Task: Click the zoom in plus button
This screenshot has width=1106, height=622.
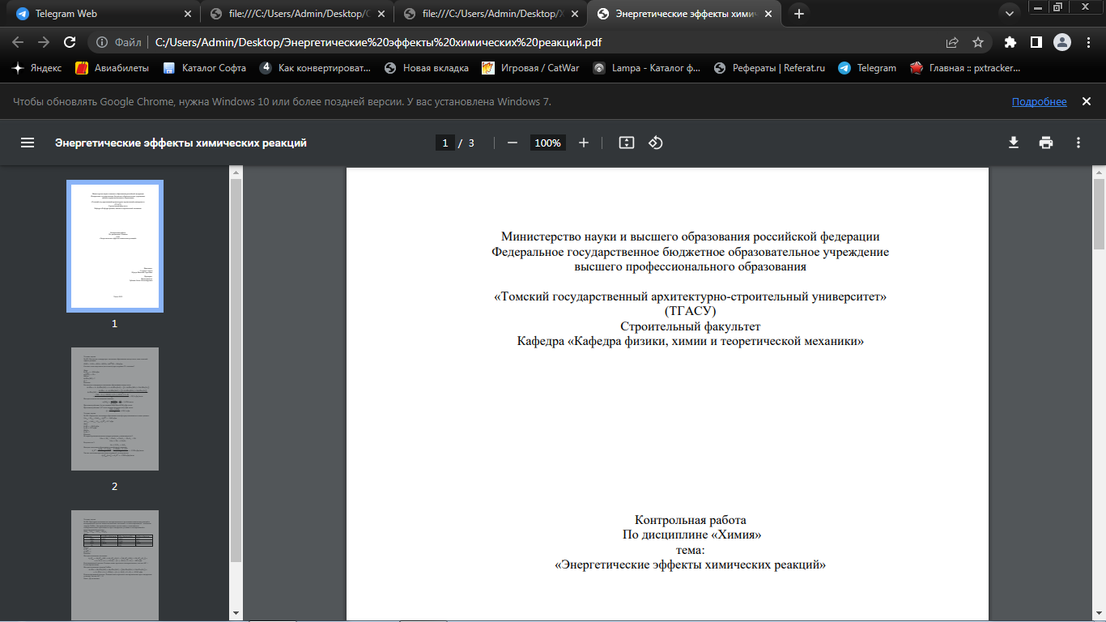Action: point(584,143)
